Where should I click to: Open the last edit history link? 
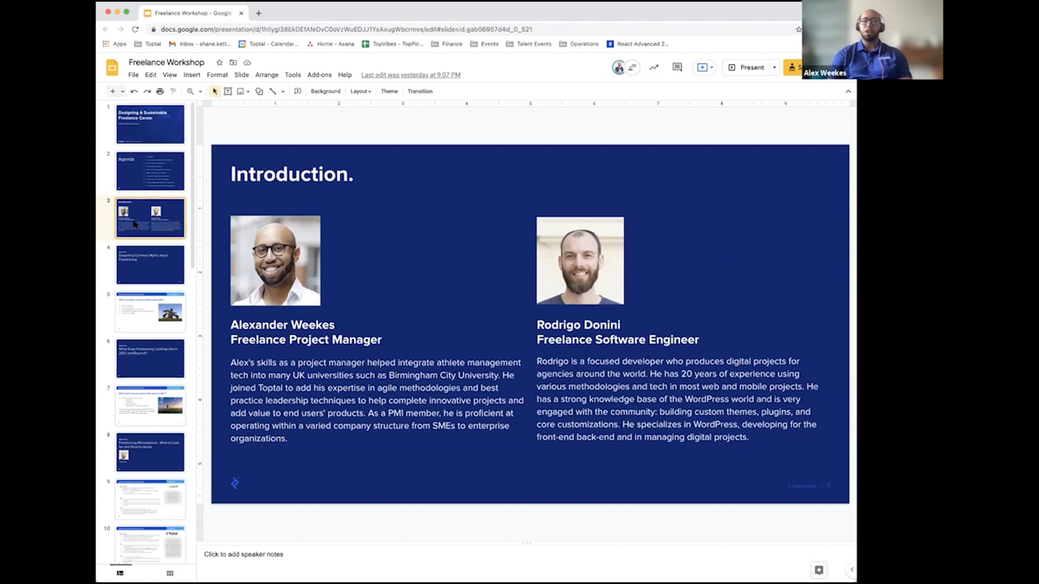click(x=411, y=75)
